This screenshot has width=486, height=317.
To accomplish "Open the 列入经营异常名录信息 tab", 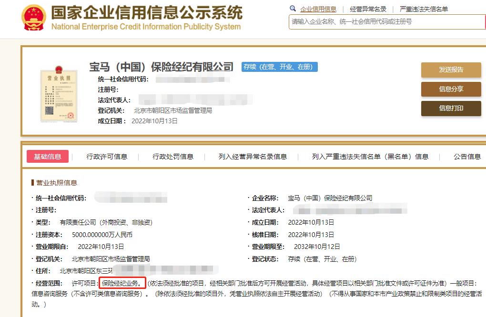I will 252,156.
